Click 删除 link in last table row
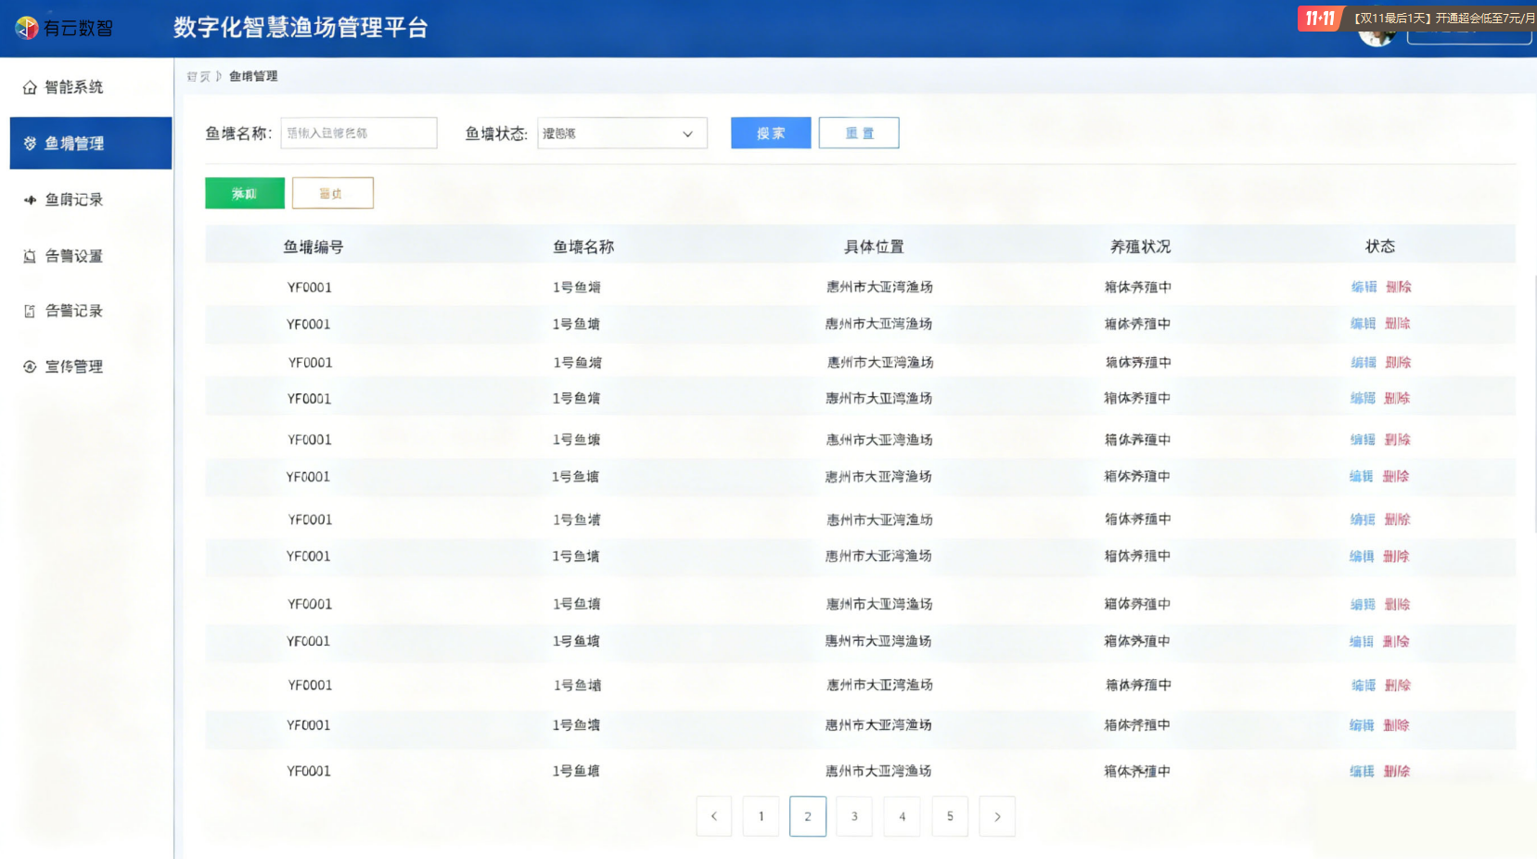The image size is (1537, 859). [x=1396, y=771]
